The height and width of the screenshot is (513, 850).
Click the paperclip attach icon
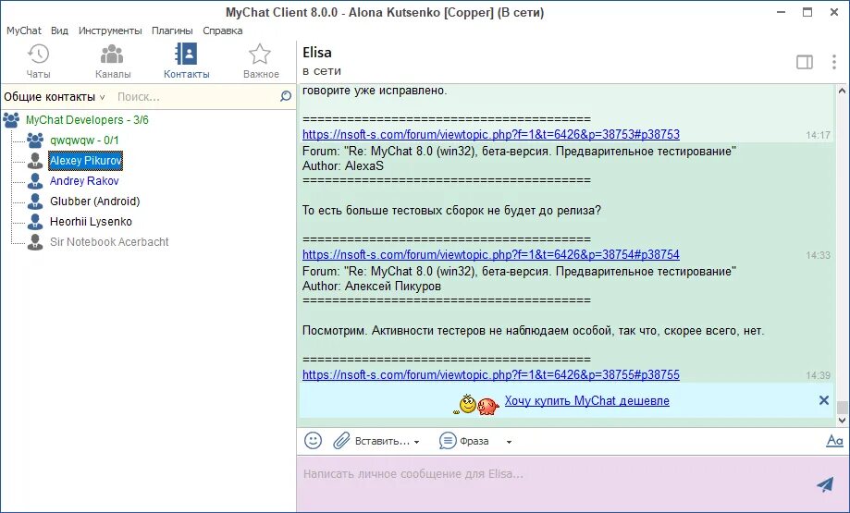pyautogui.click(x=341, y=440)
